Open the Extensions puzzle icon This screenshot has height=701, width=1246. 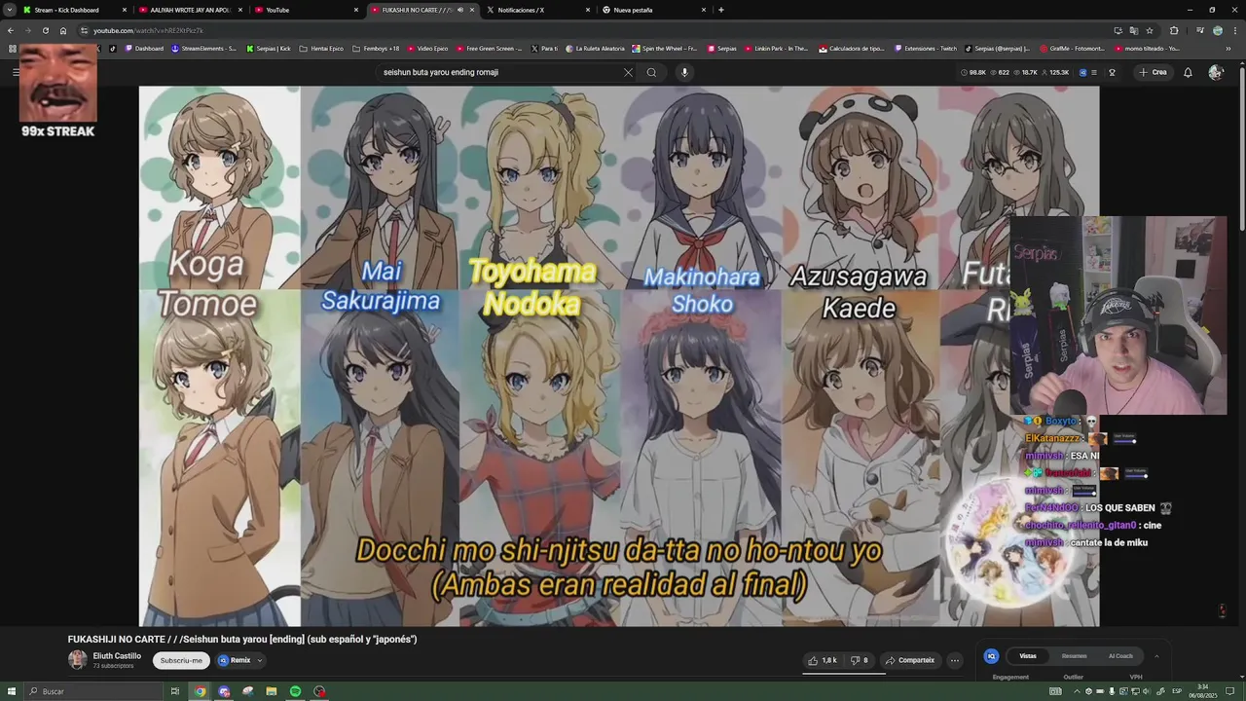coord(1174,30)
